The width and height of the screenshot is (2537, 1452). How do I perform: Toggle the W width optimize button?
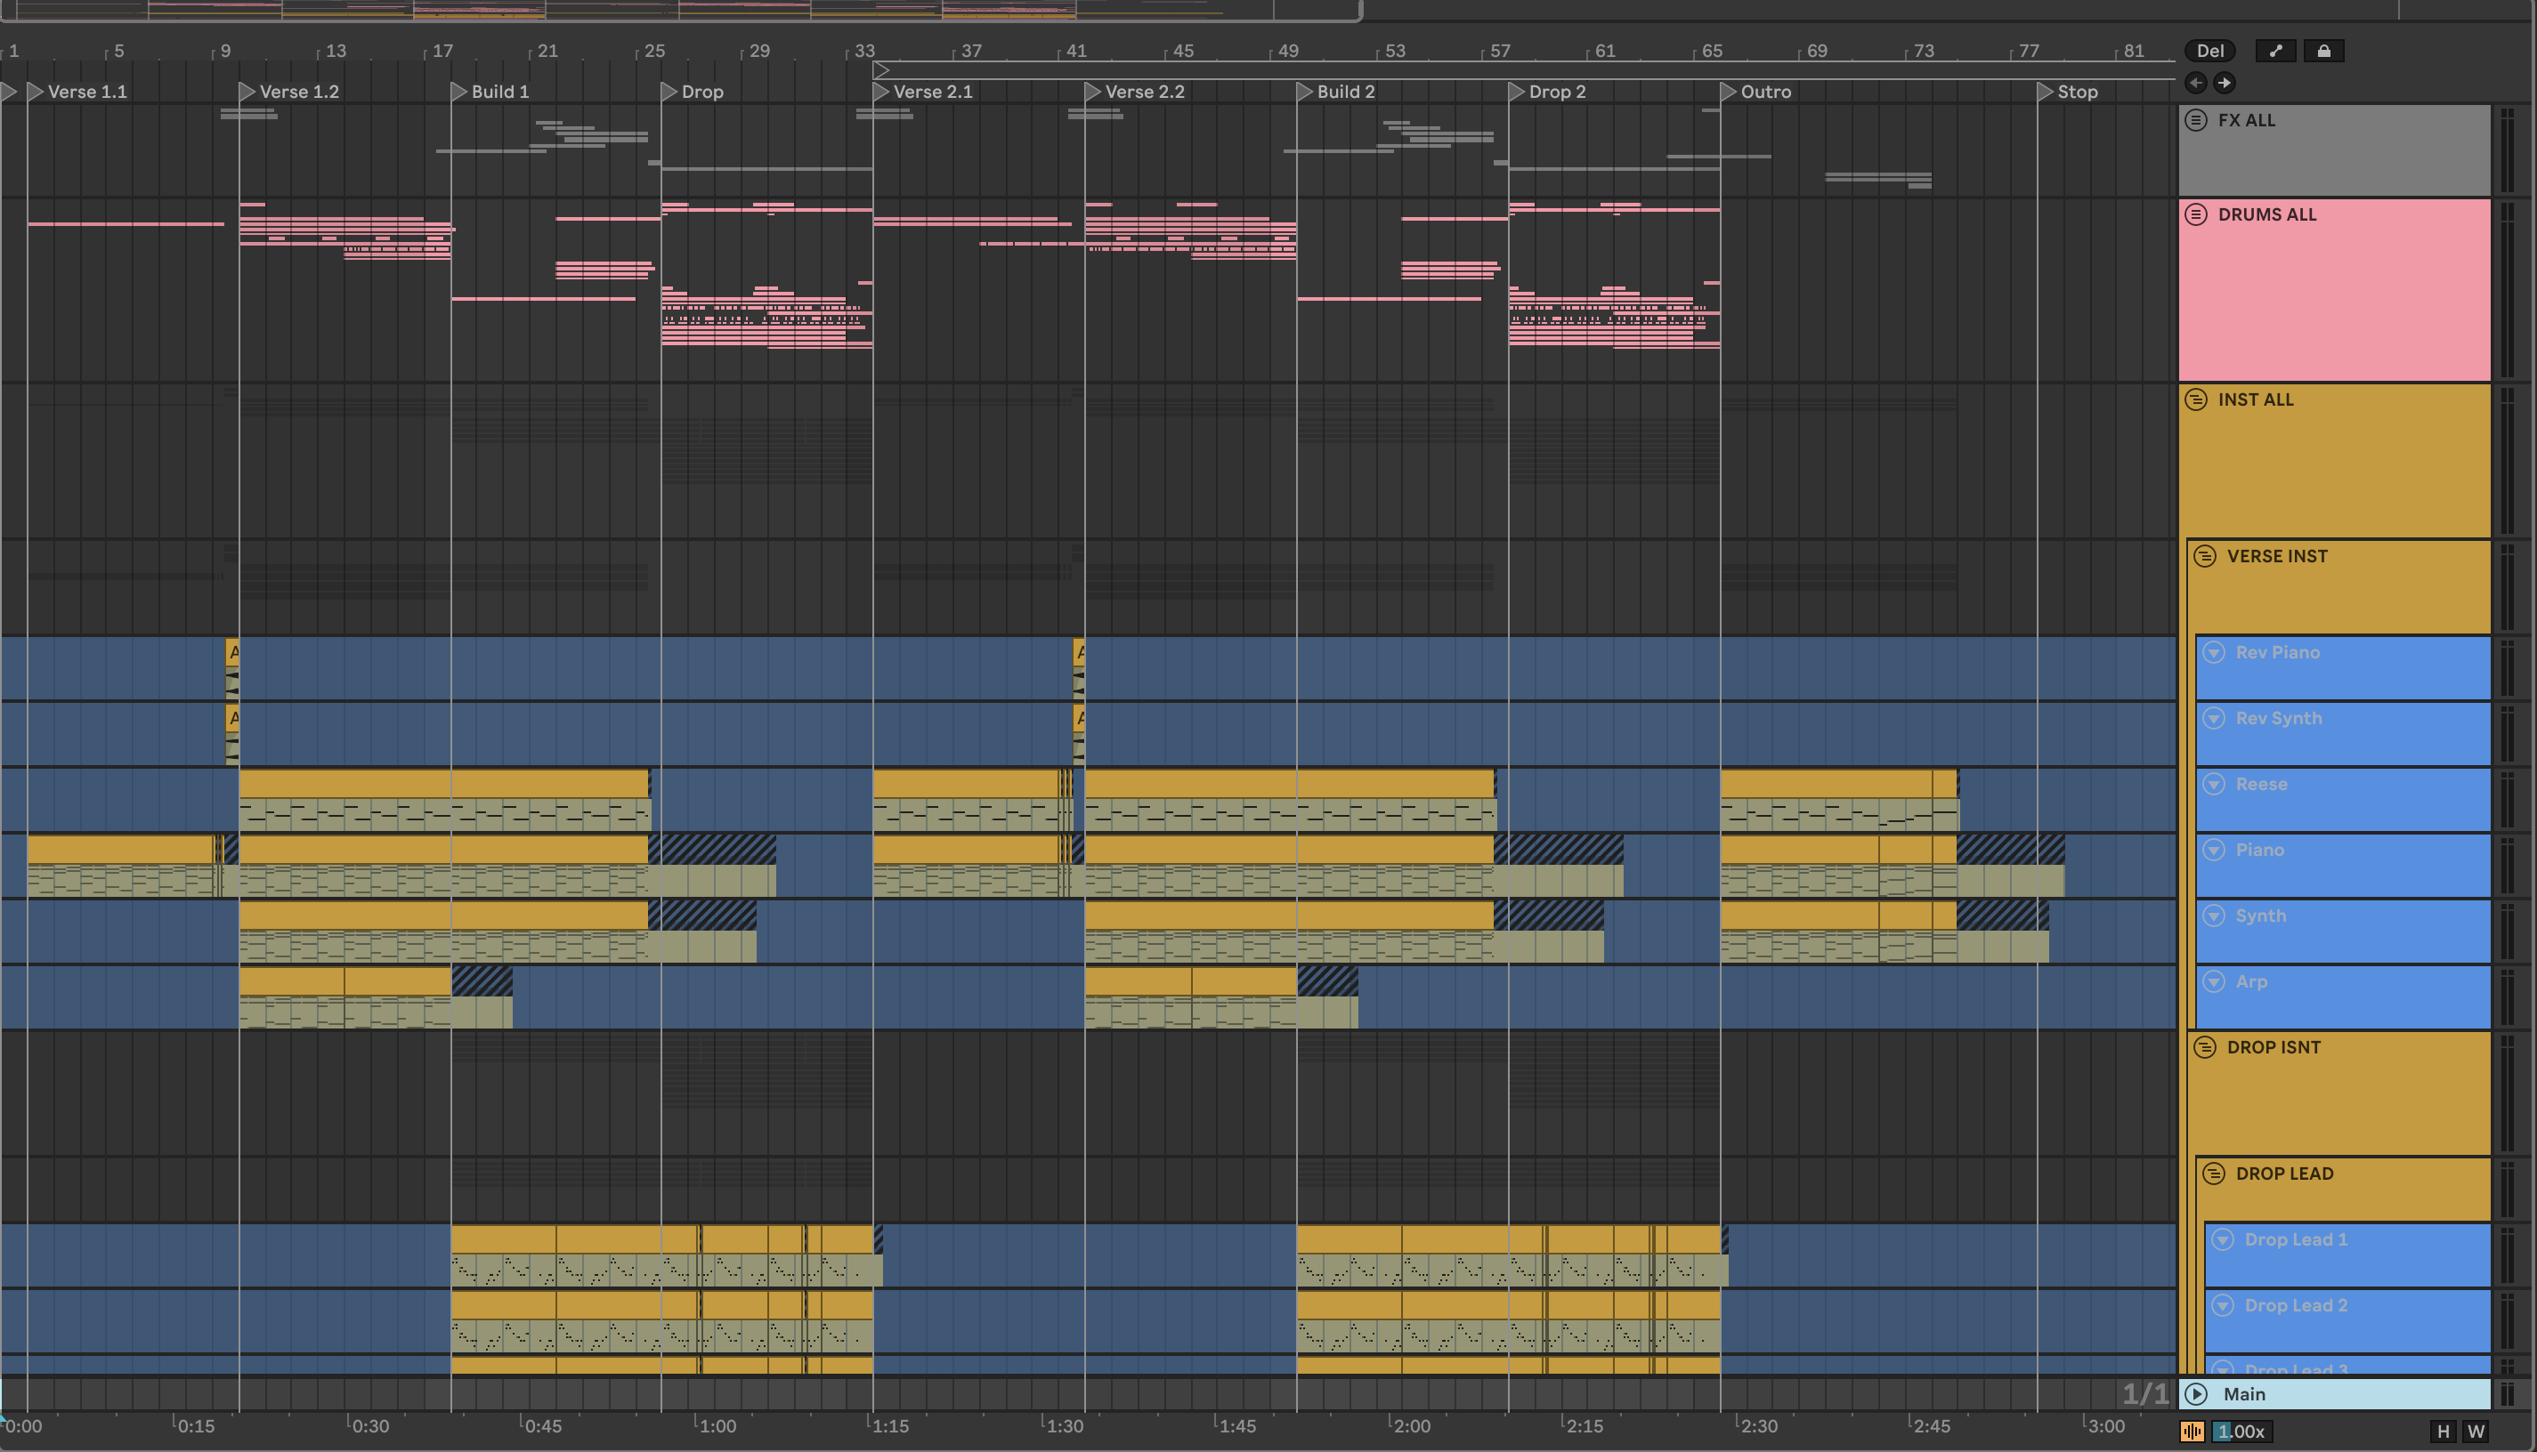[2476, 1432]
